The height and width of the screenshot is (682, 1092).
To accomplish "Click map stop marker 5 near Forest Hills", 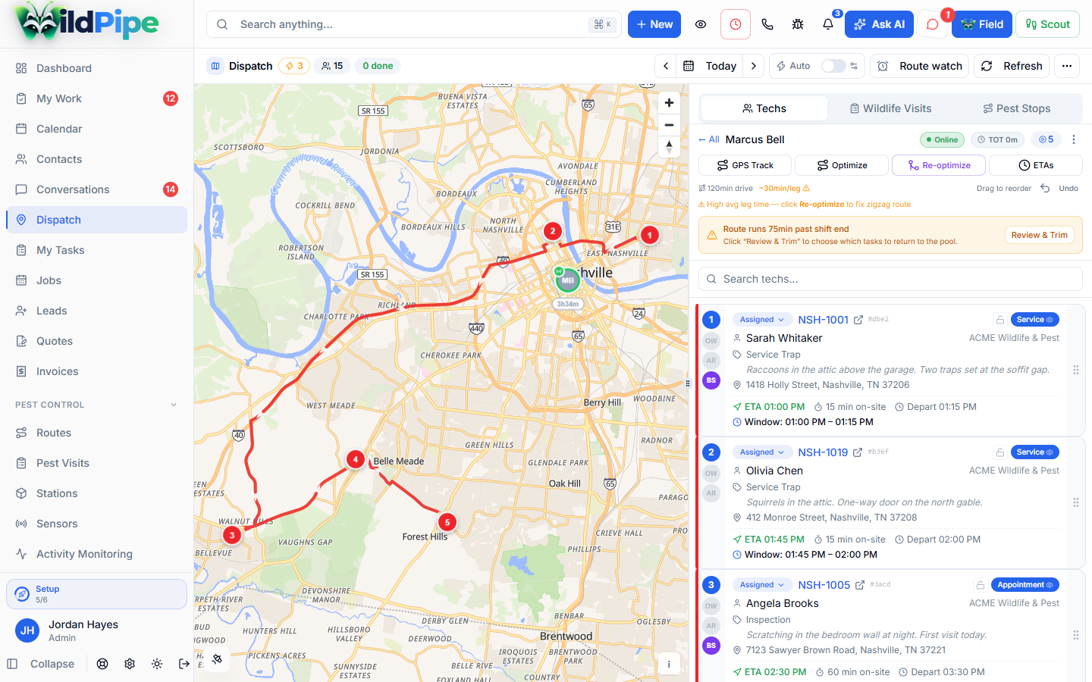I will pos(447,521).
